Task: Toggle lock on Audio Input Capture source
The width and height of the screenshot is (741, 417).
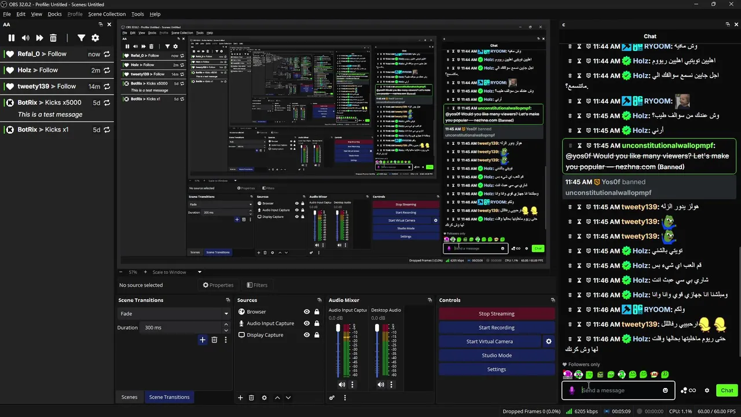Action: coord(317,323)
